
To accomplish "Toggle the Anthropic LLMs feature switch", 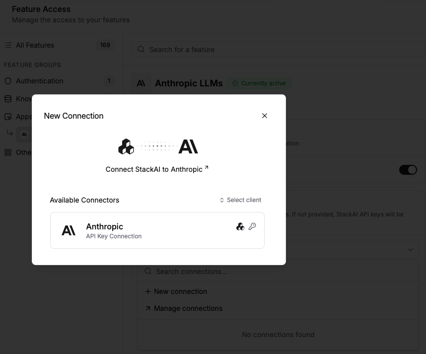I will point(408,170).
